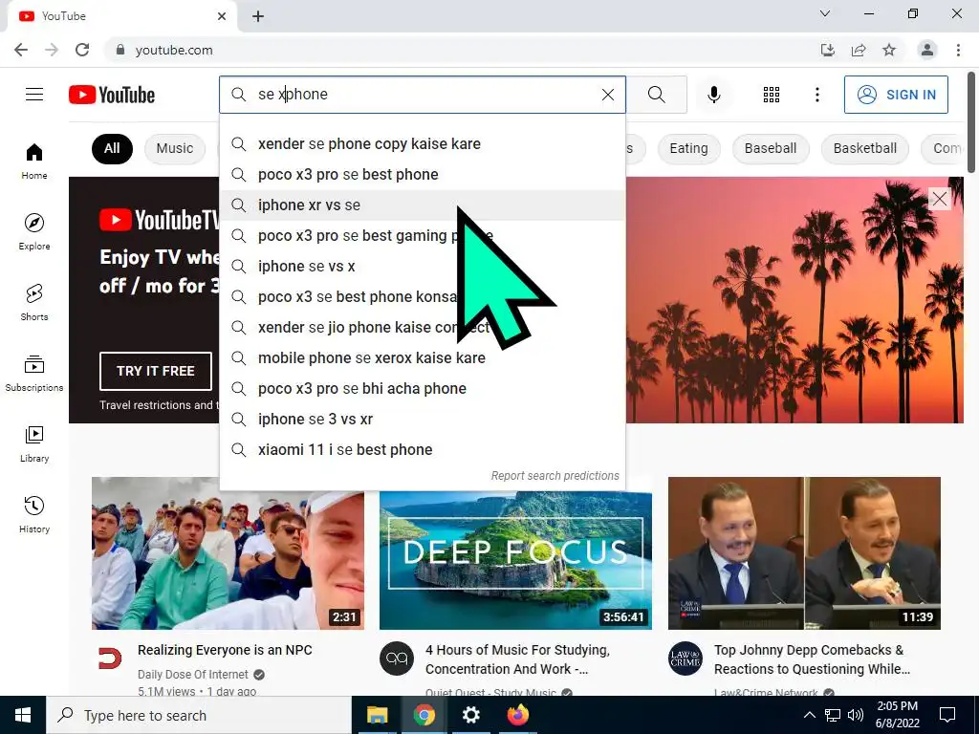Choose suggestion 'poco x3 pro se bhi acha phone'

tap(423, 388)
